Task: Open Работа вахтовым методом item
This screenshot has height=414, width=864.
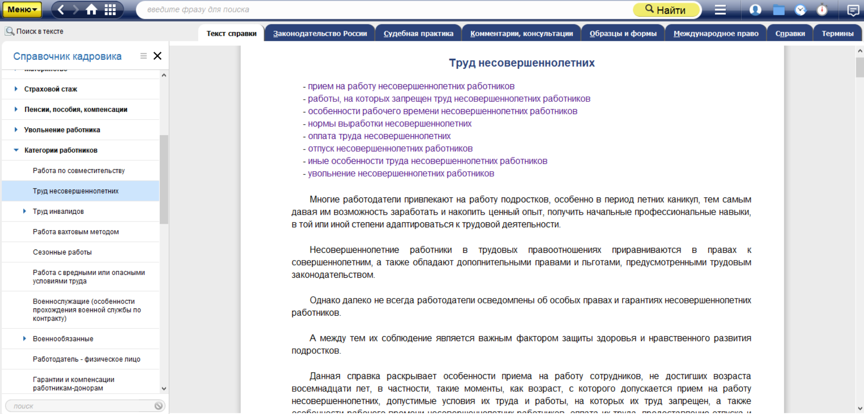Action: click(81, 232)
